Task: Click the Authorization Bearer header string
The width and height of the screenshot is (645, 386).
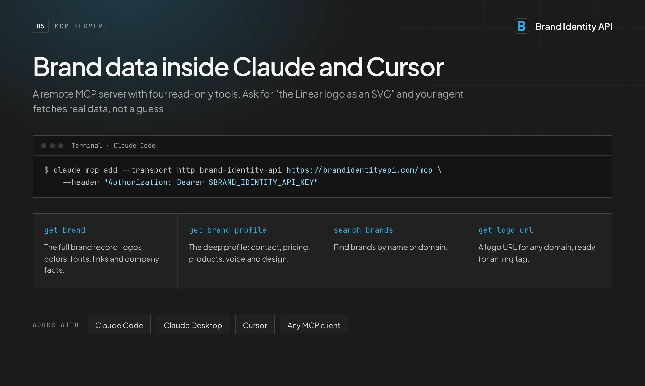Action: (x=211, y=182)
